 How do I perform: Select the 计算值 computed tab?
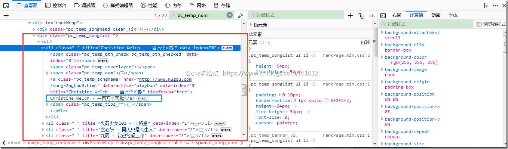(x=416, y=15)
